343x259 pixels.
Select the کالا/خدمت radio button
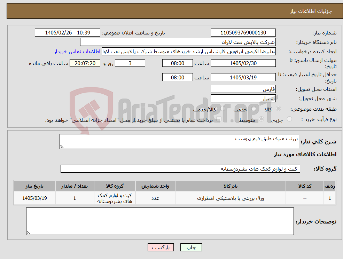click(x=223, y=109)
